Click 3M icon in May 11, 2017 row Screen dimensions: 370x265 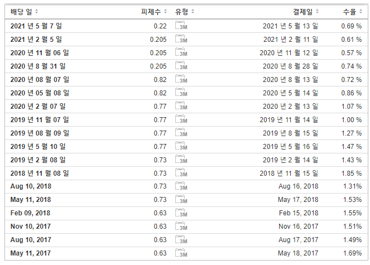pyautogui.click(x=181, y=254)
